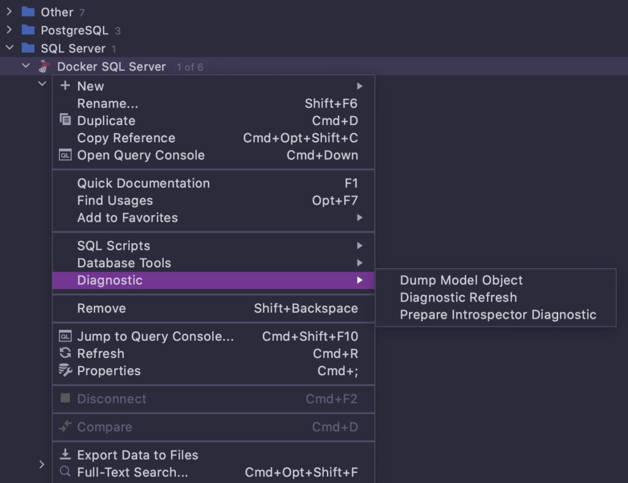The width and height of the screenshot is (628, 483).
Task: Click the Disconnect stop square icon
Action: click(x=65, y=398)
